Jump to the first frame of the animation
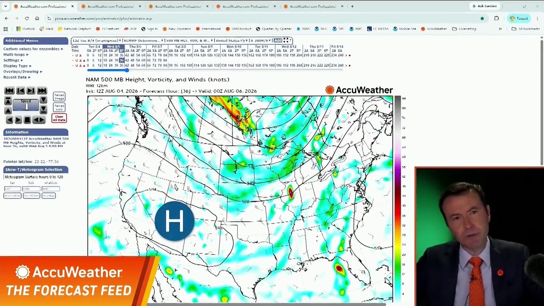Viewport: 544px width, 306px height. click(9, 91)
